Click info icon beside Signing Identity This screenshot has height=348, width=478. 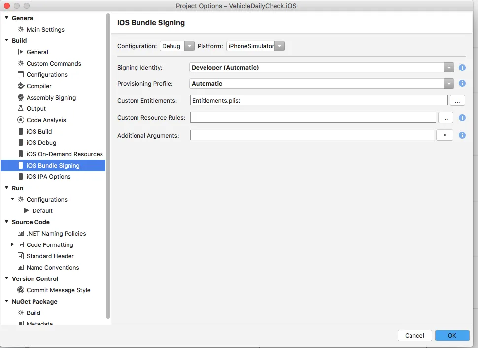[x=462, y=68]
